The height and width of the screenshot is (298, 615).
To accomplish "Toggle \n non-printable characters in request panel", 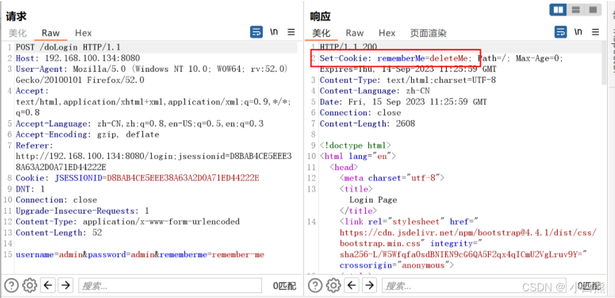I will (x=274, y=32).
